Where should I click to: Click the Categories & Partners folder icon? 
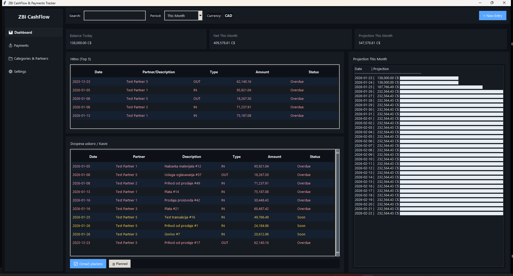pyautogui.click(x=11, y=59)
